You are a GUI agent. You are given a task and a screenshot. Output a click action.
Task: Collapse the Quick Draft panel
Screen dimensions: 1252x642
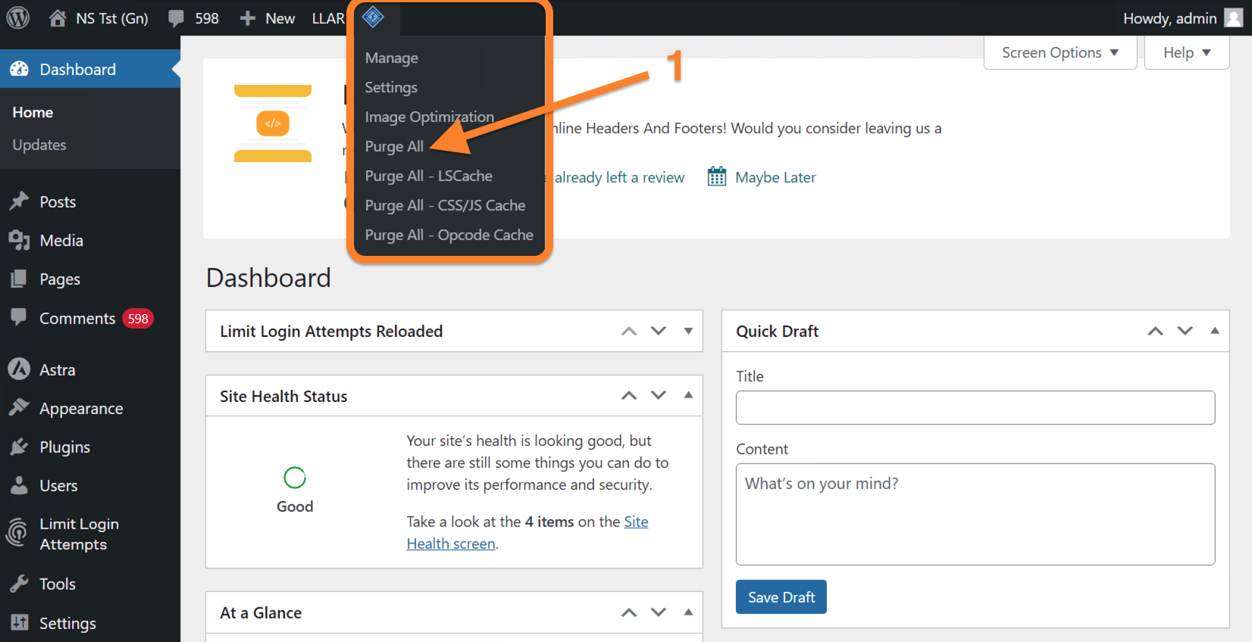[1215, 331]
